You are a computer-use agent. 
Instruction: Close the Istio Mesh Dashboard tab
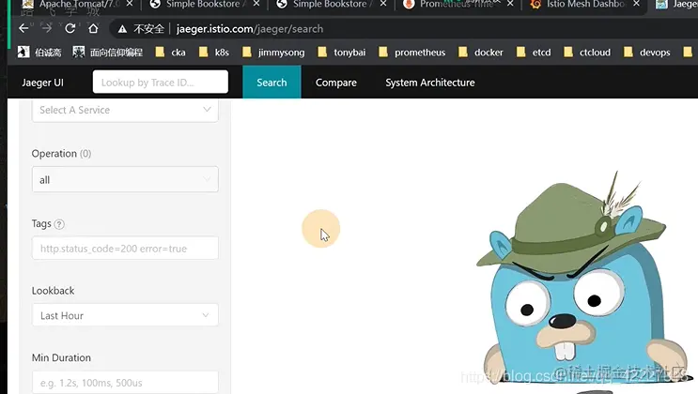637,4
